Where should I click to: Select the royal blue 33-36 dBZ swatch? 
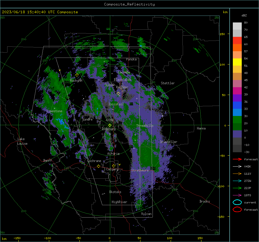[237, 105]
